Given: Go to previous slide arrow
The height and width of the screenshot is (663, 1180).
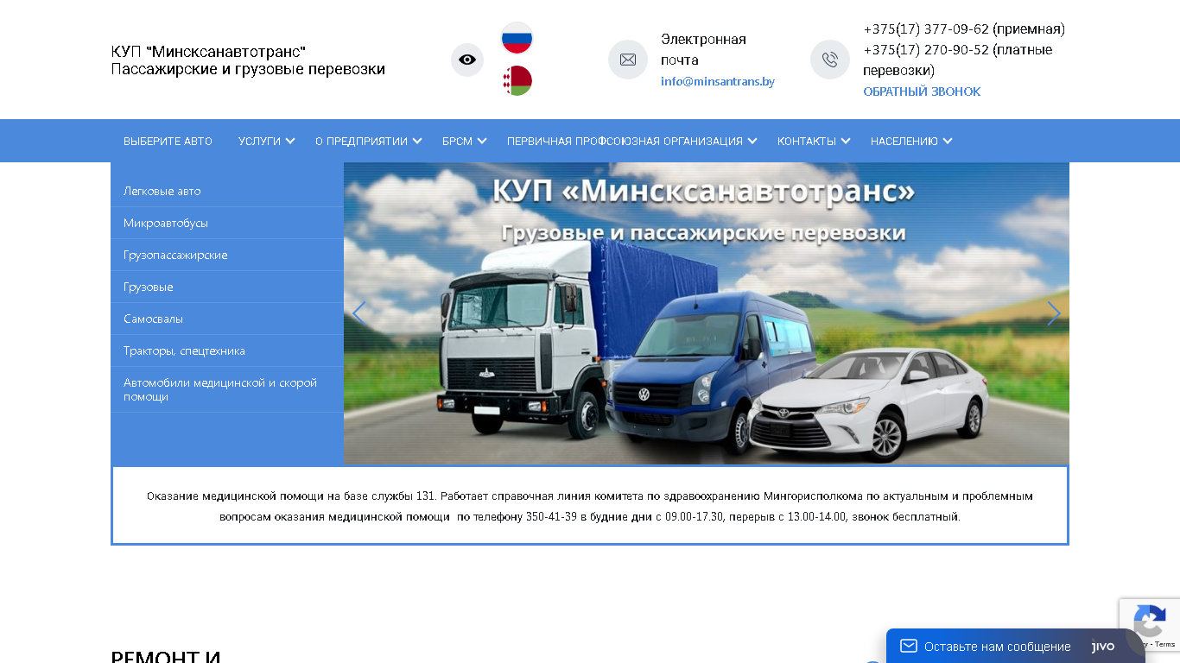Looking at the screenshot, I should (358, 313).
